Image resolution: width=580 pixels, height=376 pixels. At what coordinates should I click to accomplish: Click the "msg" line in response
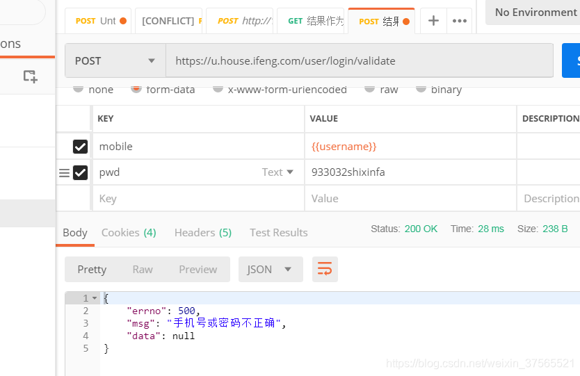pyautogui.click(x=207, y=323)
